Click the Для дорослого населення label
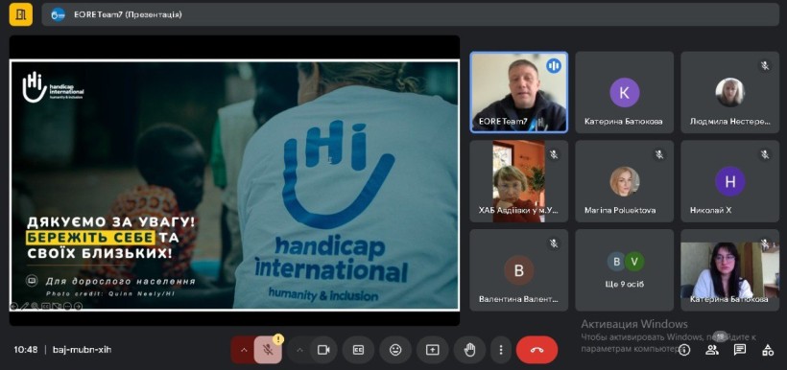The image size is (787, 370). 121,281
